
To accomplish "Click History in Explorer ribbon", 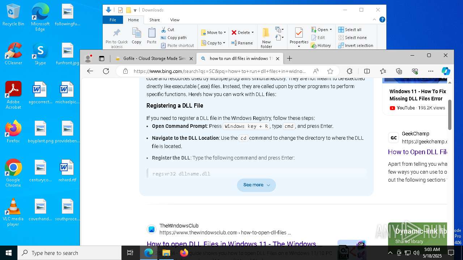I will click(x=321, y=45).
